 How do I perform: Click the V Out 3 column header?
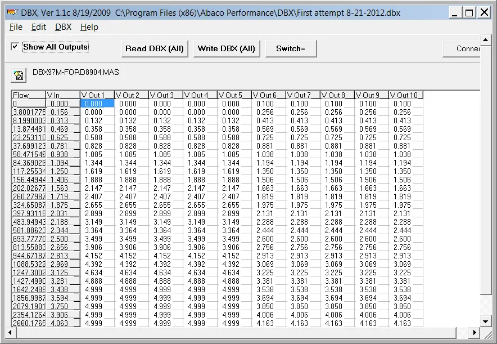(x=165, y=95)
